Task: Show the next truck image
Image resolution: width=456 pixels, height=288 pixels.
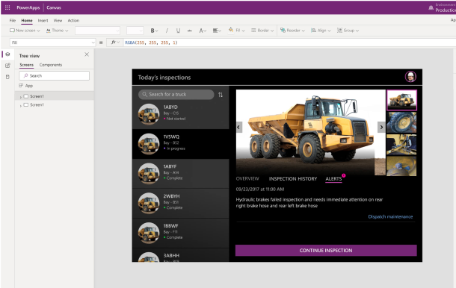Action: tap(381, 127)
